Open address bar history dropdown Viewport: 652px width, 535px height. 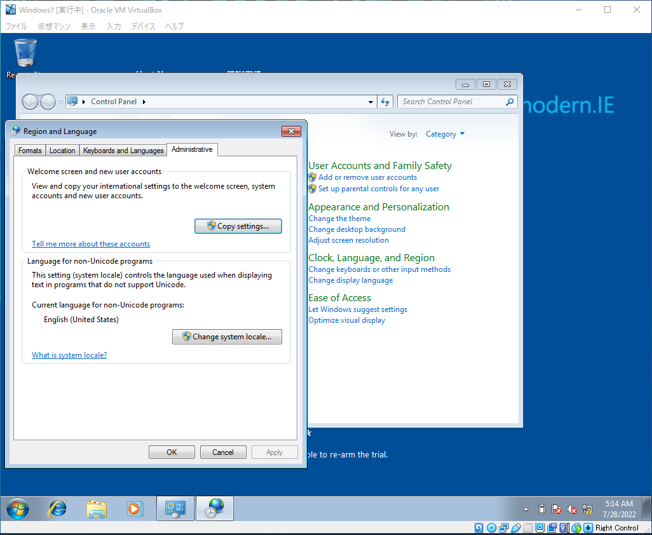pos(370,102)
